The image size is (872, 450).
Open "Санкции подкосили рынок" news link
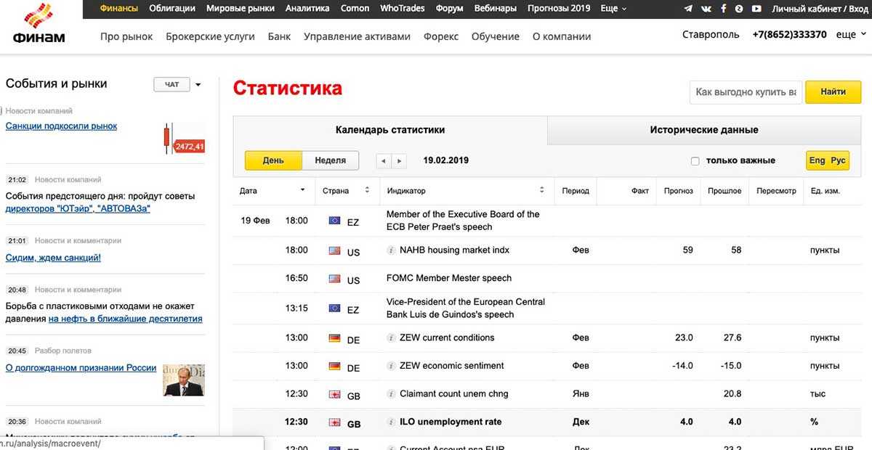pyautogui.click(x=61, y=126)
